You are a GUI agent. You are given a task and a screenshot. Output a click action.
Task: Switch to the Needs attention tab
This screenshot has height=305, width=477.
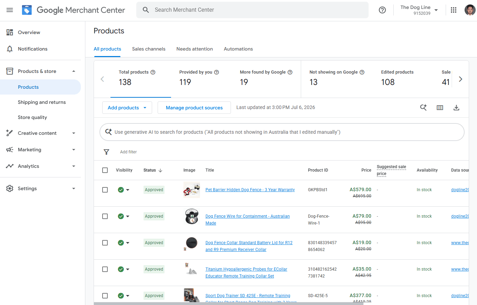click(x=194, y=49)
